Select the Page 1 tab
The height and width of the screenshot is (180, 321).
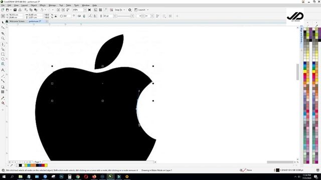[38, 162]
